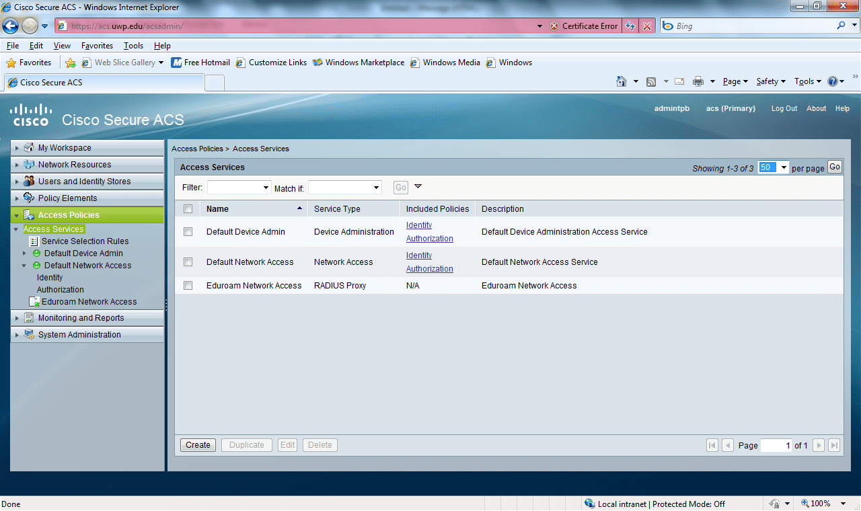
Task: Collapse the Default Network Access tree node
Action: pyautogui.click(x=25, y=266)
